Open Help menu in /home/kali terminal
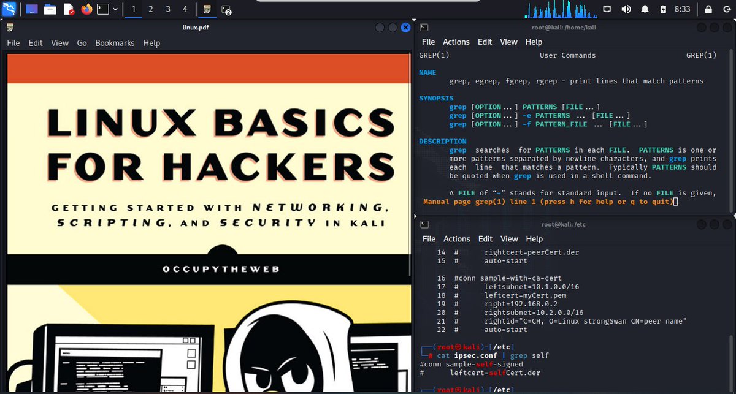The height and width of the screenshot is (394, 736). 534,42
